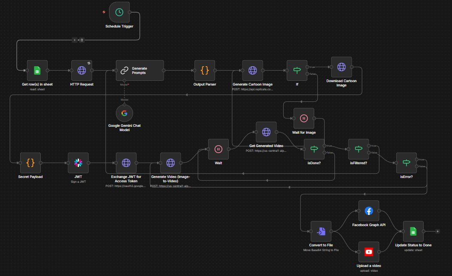452x276 pixels.
Task: Click the Convert to File node
Action: point(321,232)
